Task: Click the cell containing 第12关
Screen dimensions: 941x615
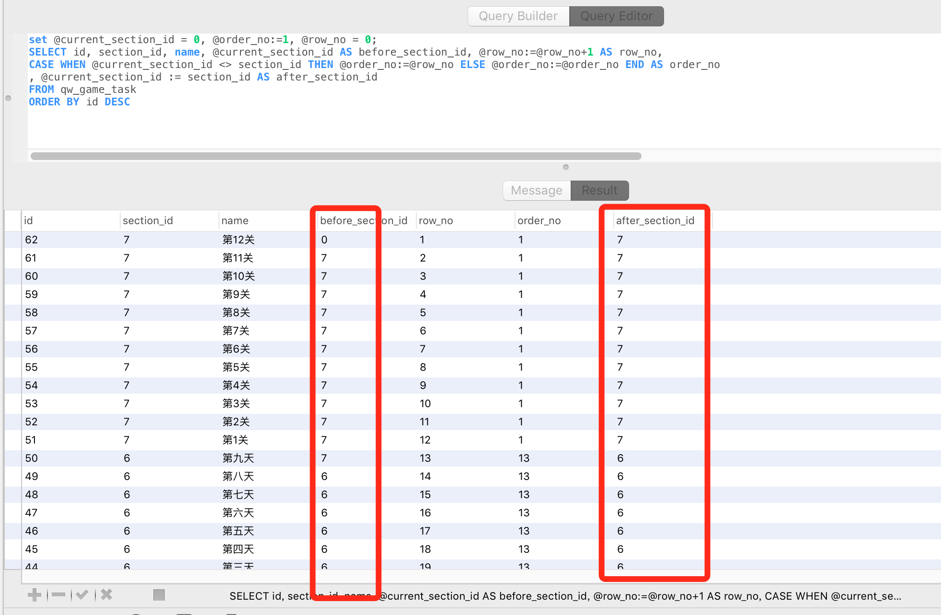Action: pos(239,239)
